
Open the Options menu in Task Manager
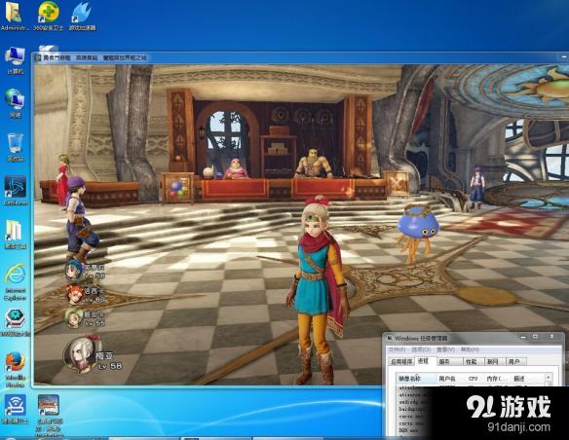(421, 349)
